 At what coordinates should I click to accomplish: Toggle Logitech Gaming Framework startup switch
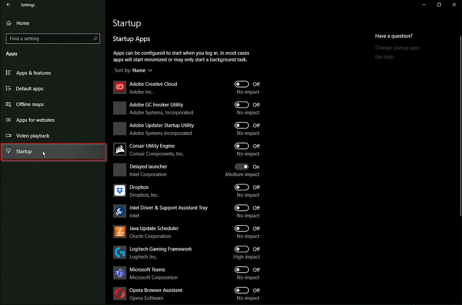pyautogui.click(x=242, y=250)
